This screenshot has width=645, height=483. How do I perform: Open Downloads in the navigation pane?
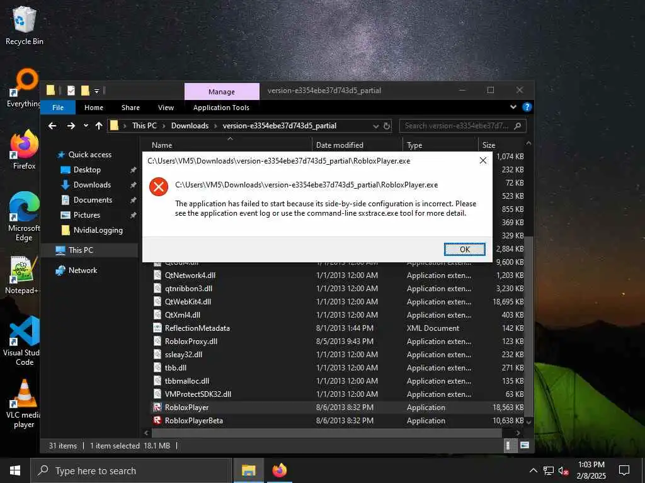click(92, 185)
